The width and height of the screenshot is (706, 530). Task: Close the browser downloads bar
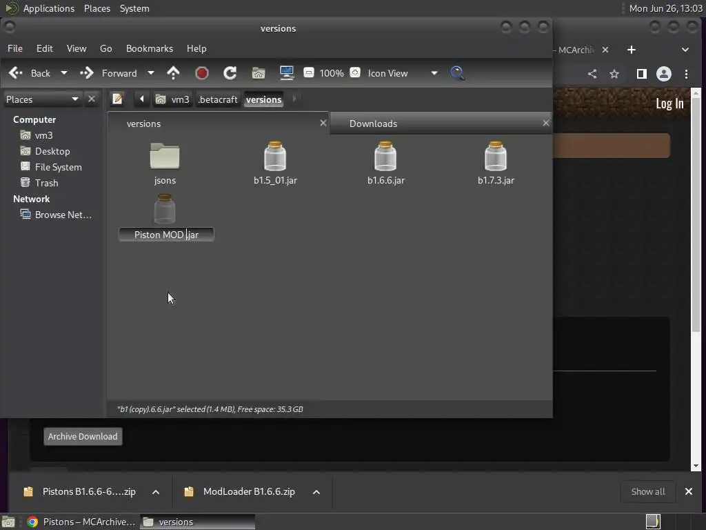pyautogui.click(x=689, y=491)
